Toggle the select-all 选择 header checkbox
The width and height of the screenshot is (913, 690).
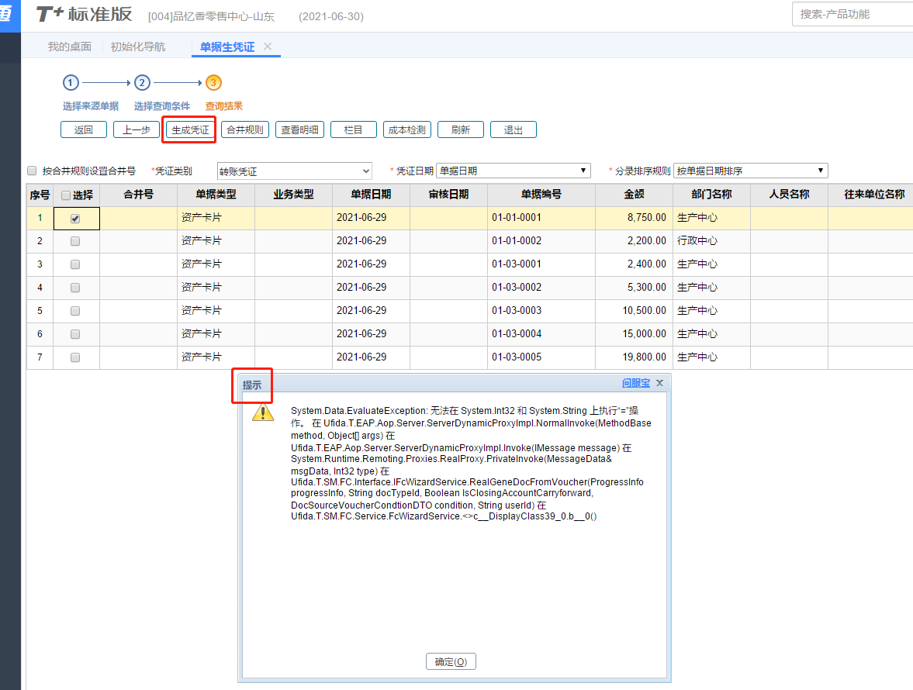pyautogui.click(x=66, y=195)
